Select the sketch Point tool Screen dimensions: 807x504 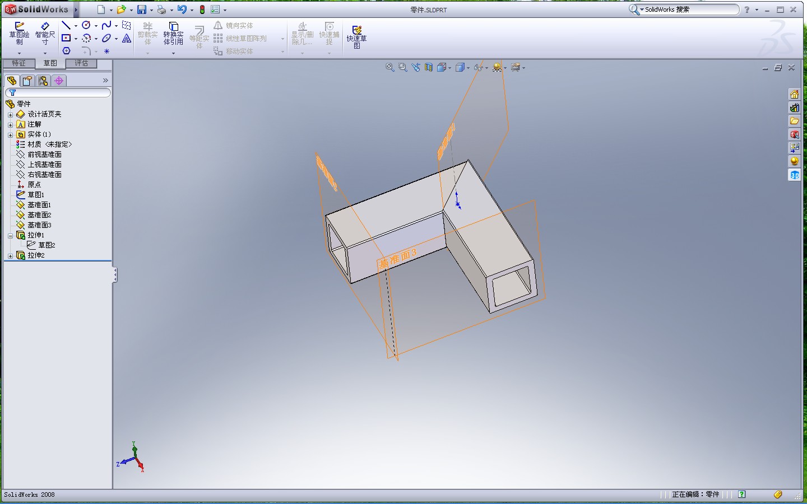pyautogui.click(x=106, y=51)
